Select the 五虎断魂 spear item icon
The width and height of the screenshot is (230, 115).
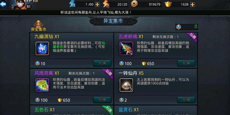(x=126, y=48)
